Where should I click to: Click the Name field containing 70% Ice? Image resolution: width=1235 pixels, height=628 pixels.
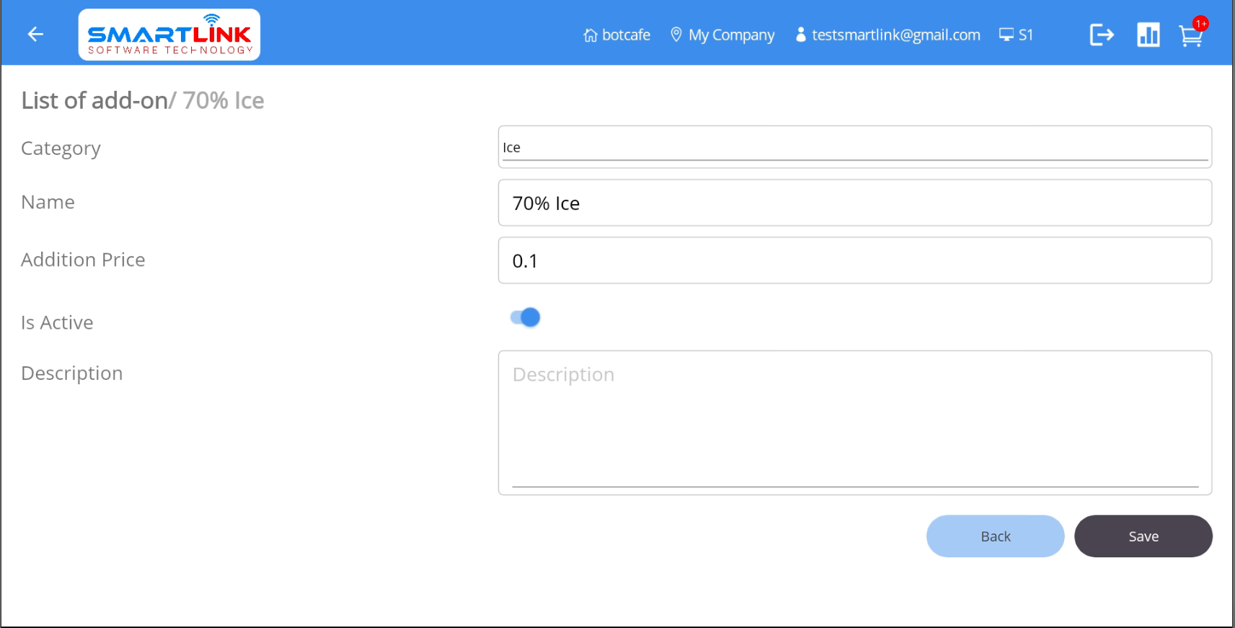[x=854, y=203]
